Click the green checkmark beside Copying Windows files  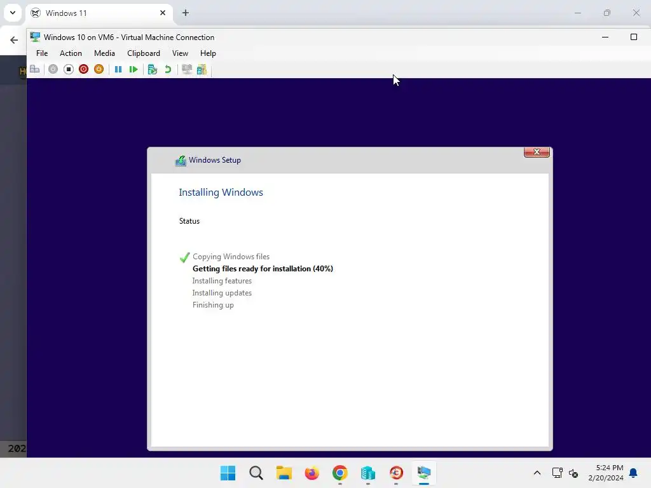coord(185,257)
